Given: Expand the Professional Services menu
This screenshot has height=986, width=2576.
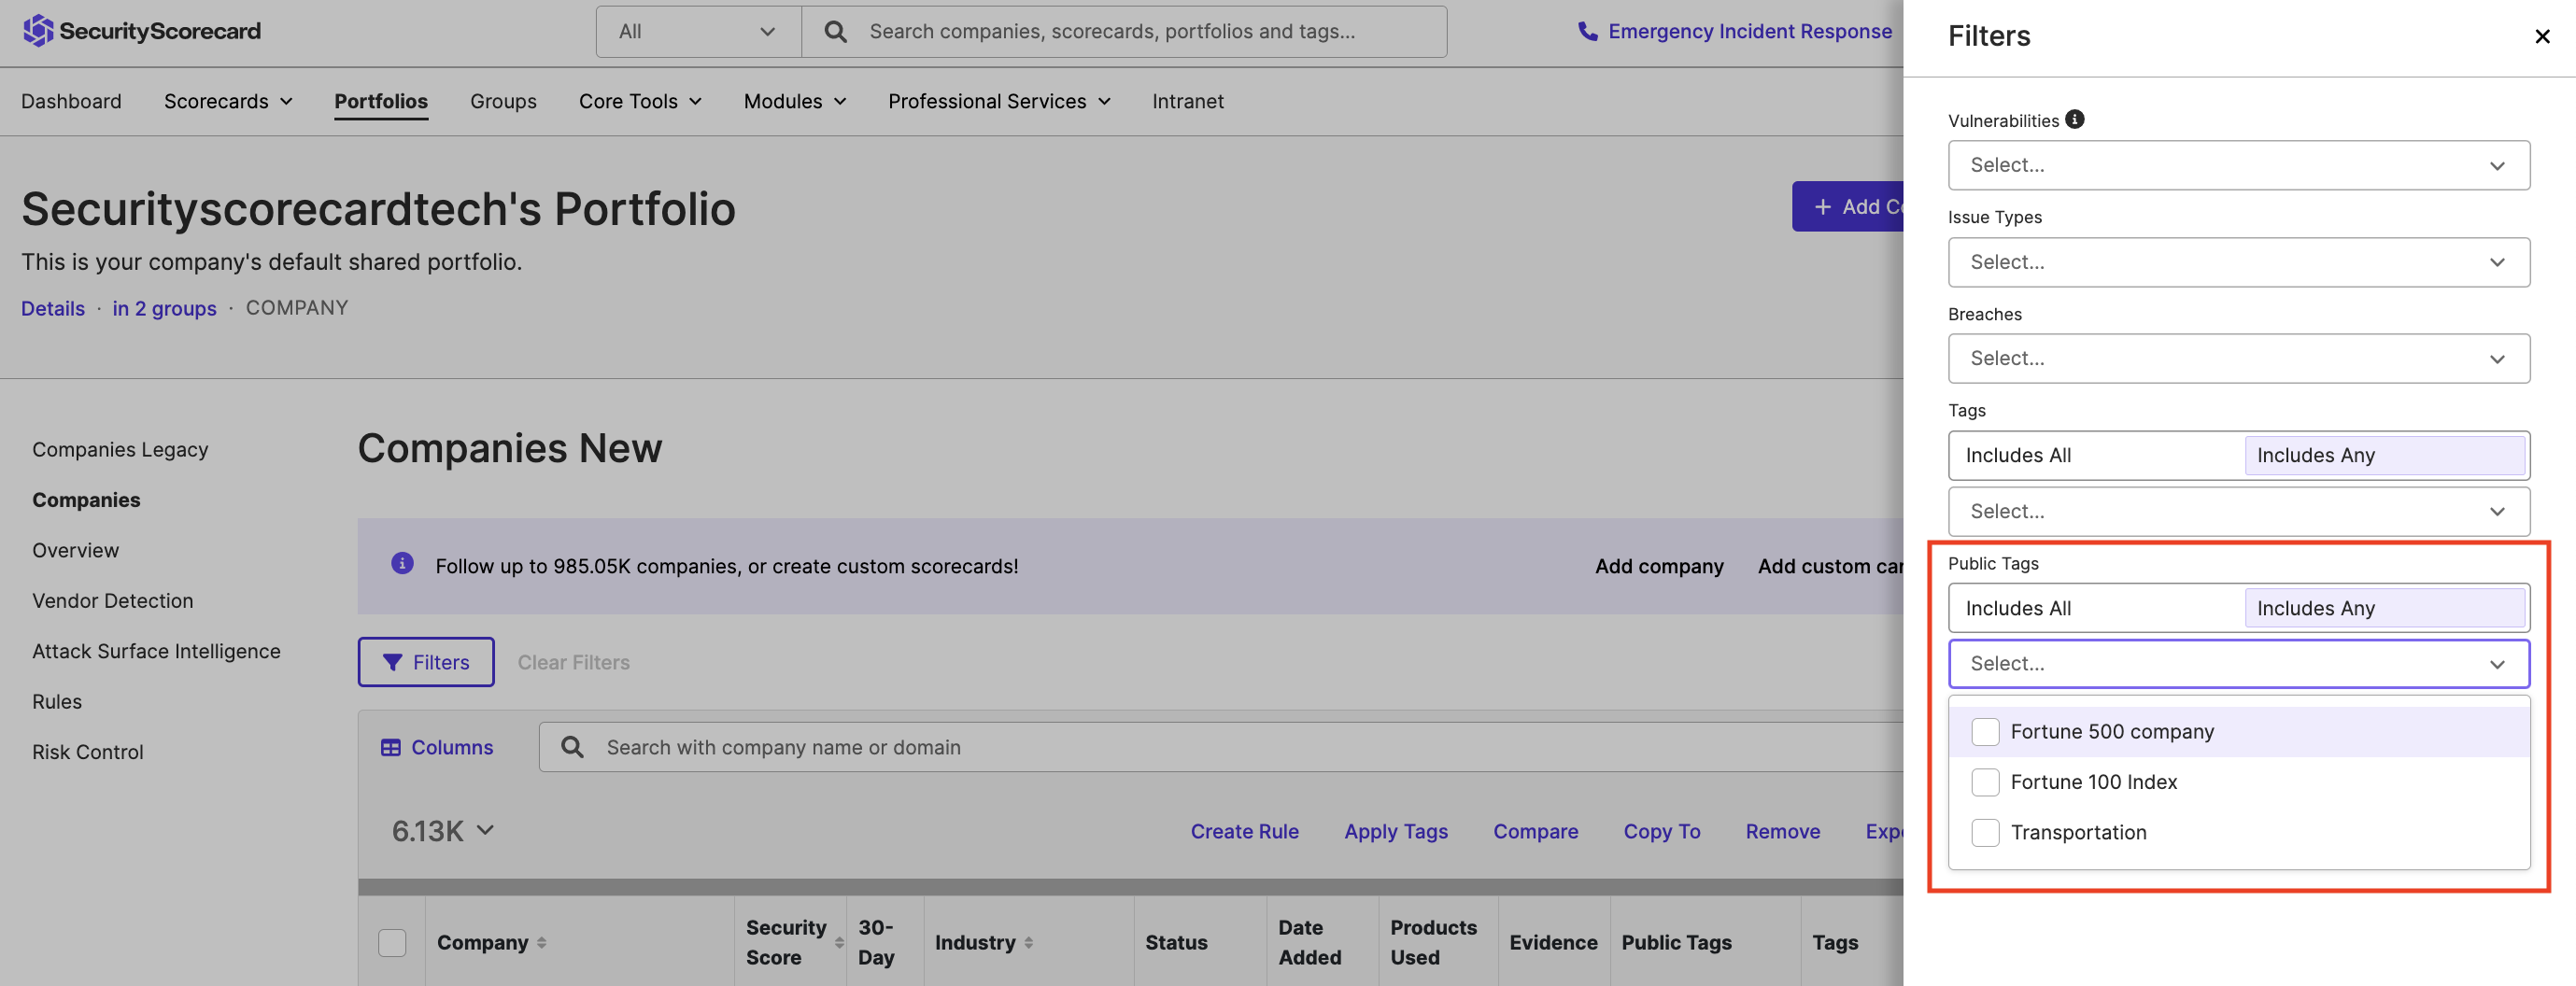Looking at the screenshot, I should pyautogui.click(x=999, y=101).
